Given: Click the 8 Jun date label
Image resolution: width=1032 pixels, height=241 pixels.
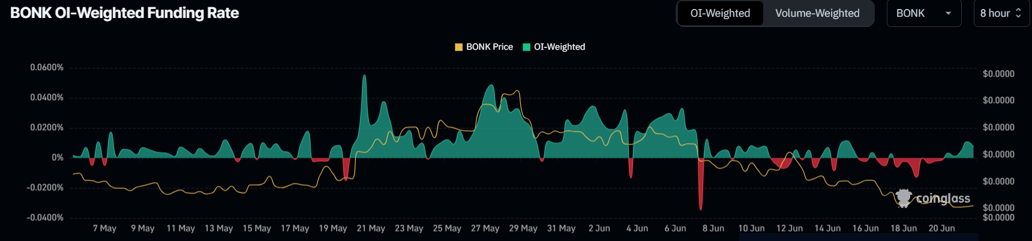Looking at the screenshot, I should click(713, 228).
